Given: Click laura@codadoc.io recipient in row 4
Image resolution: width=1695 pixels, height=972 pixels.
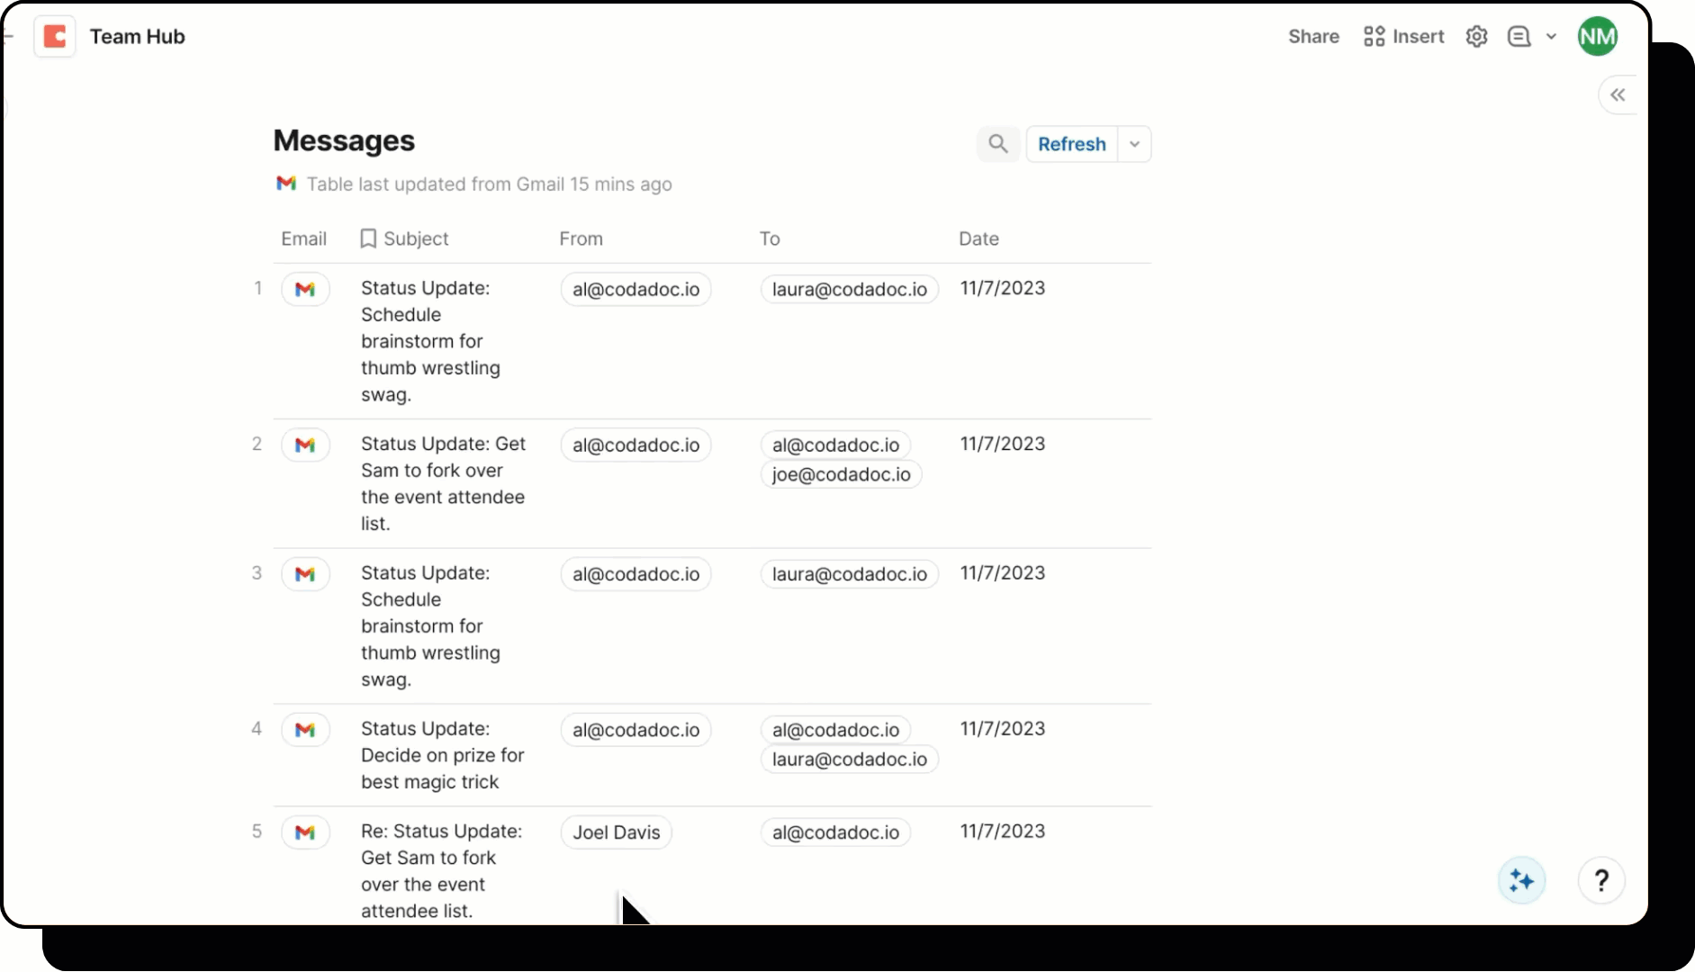Looking at the screenshot, I should coord(849,759).
